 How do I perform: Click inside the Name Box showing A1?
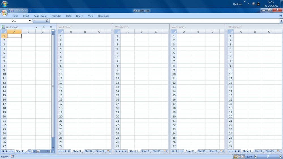14,21
